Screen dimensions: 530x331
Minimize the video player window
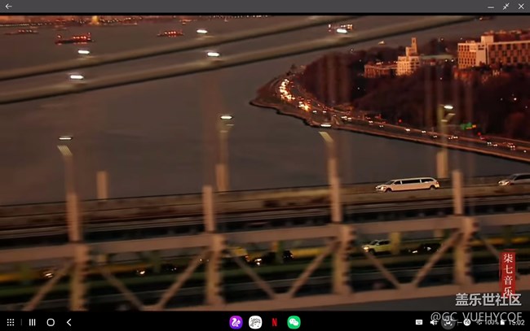click(x=489, y=7)
